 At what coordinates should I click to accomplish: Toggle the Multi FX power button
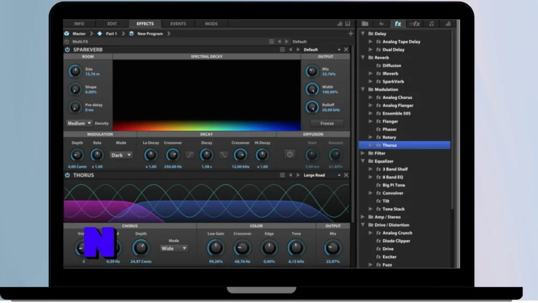pos(67,42)
